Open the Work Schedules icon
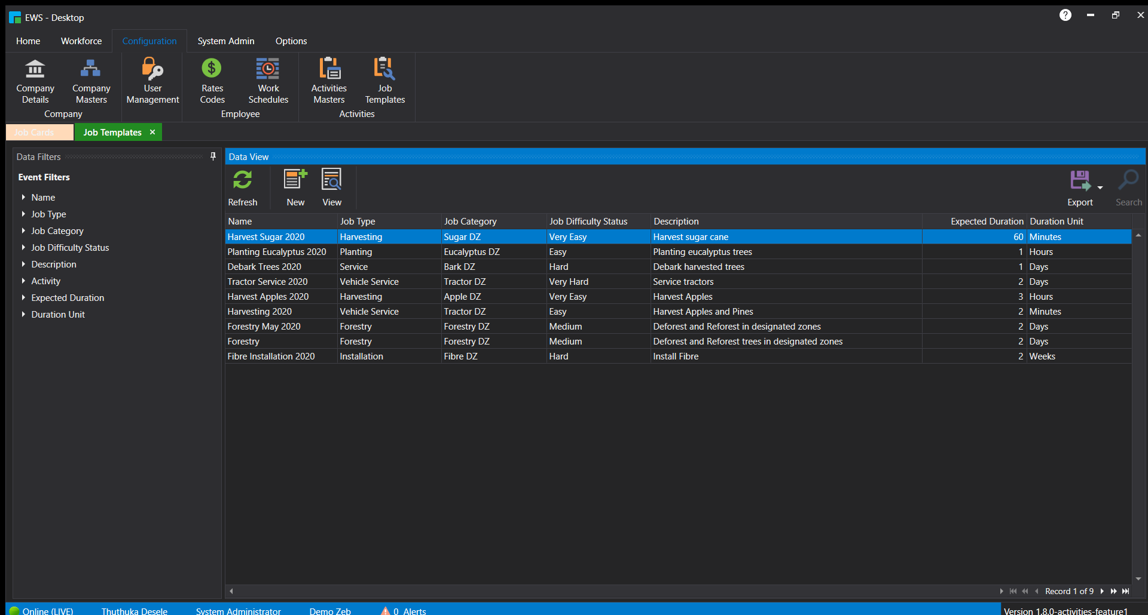Screen dimensions: 1148x615 (x=268, y=81)
